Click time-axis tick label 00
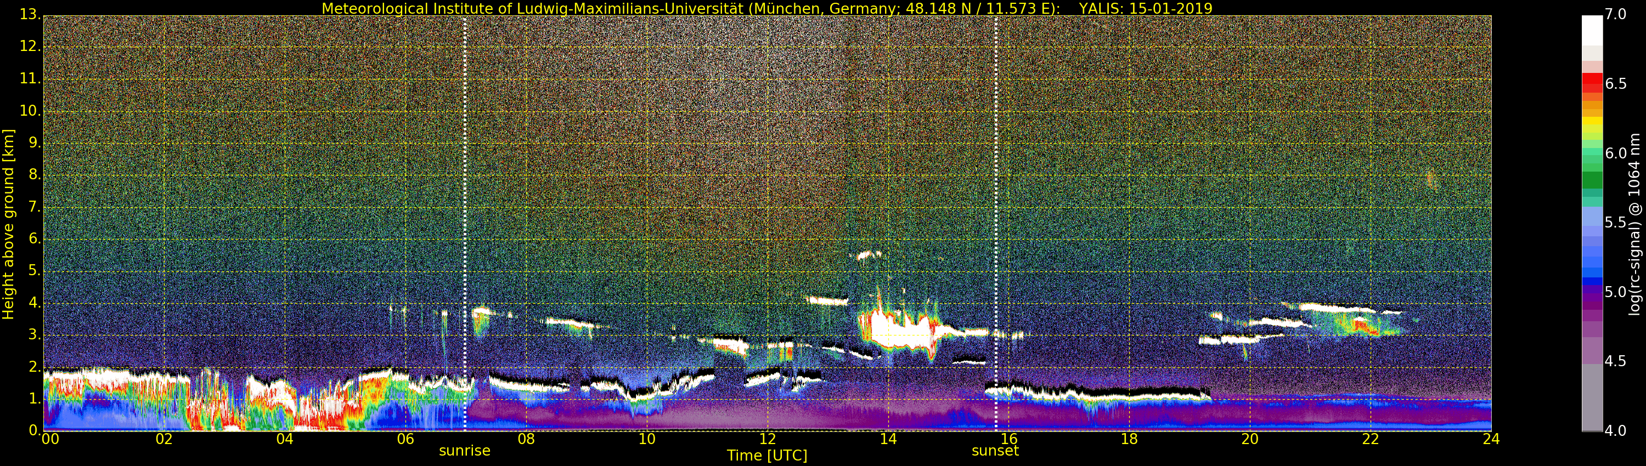The width and height of the screenshot is (1646, 466). point(50,439)
